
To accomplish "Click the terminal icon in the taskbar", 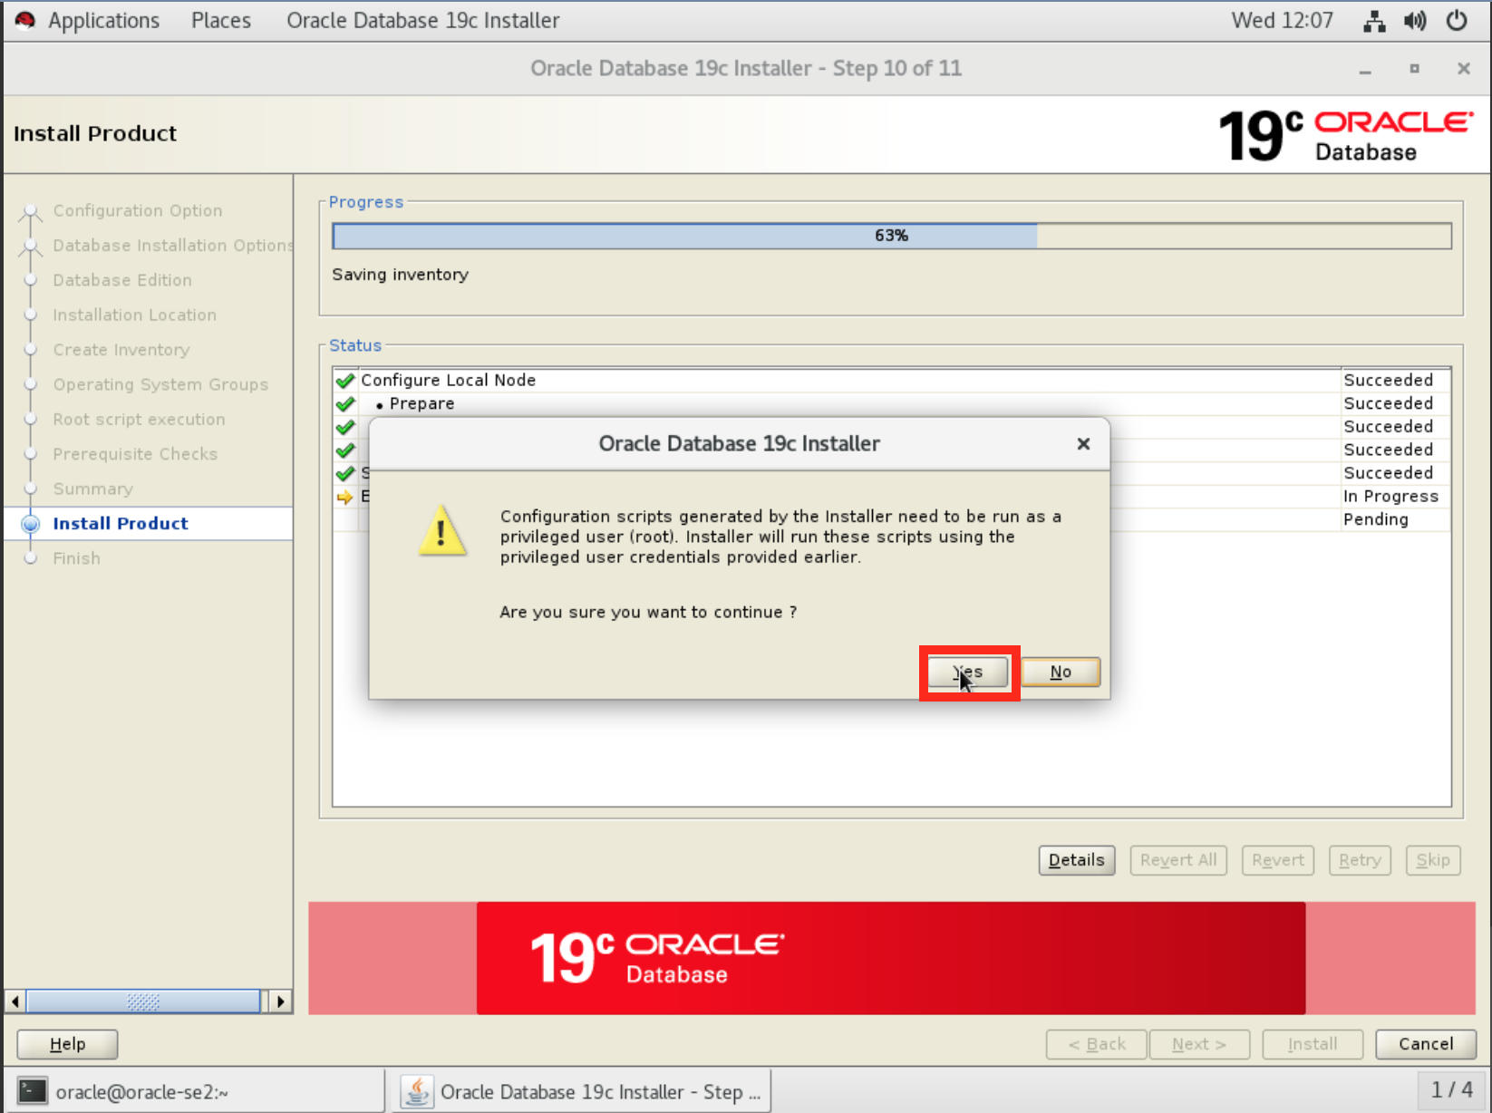I will coord(33,1091).
